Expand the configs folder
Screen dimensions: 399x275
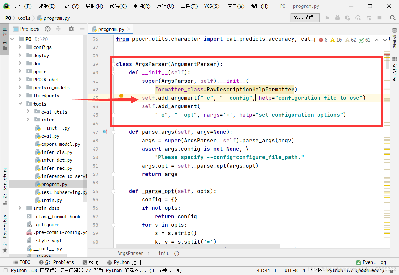[x=20, y=47]
